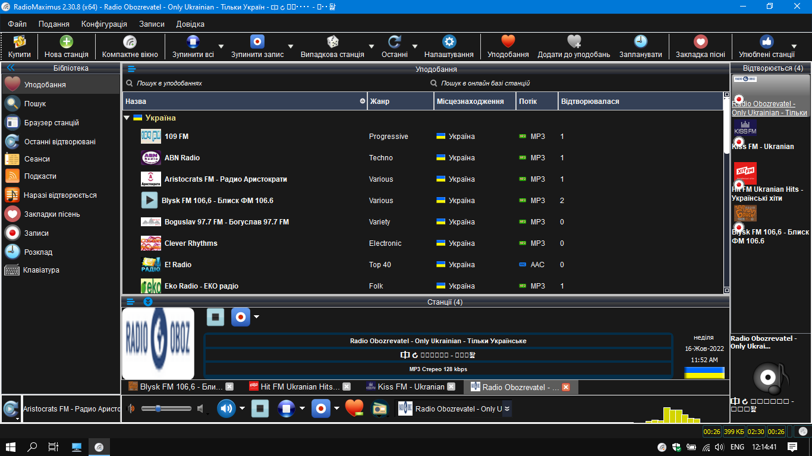Viewport: 812px width, 456px height.
Task: Click the favorites list vertical scrollbar
Action: pos(726,192)
